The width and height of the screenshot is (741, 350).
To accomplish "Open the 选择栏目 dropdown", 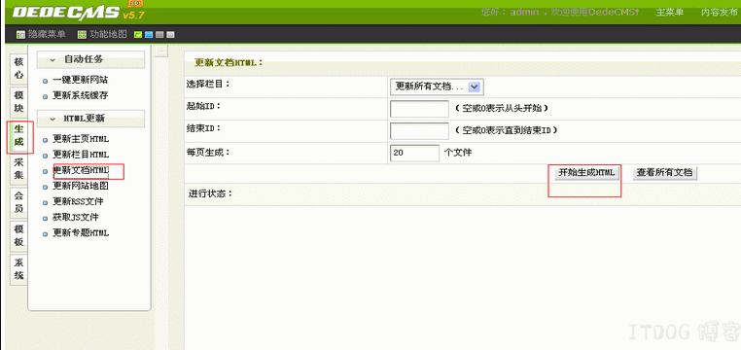I will 437,87.
